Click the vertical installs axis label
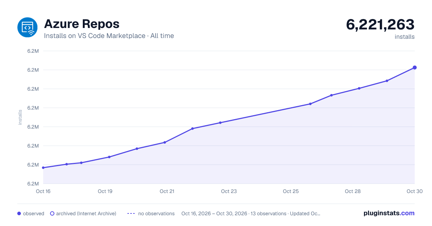Viewport: 432px width, 226px height. coord(20,117)
